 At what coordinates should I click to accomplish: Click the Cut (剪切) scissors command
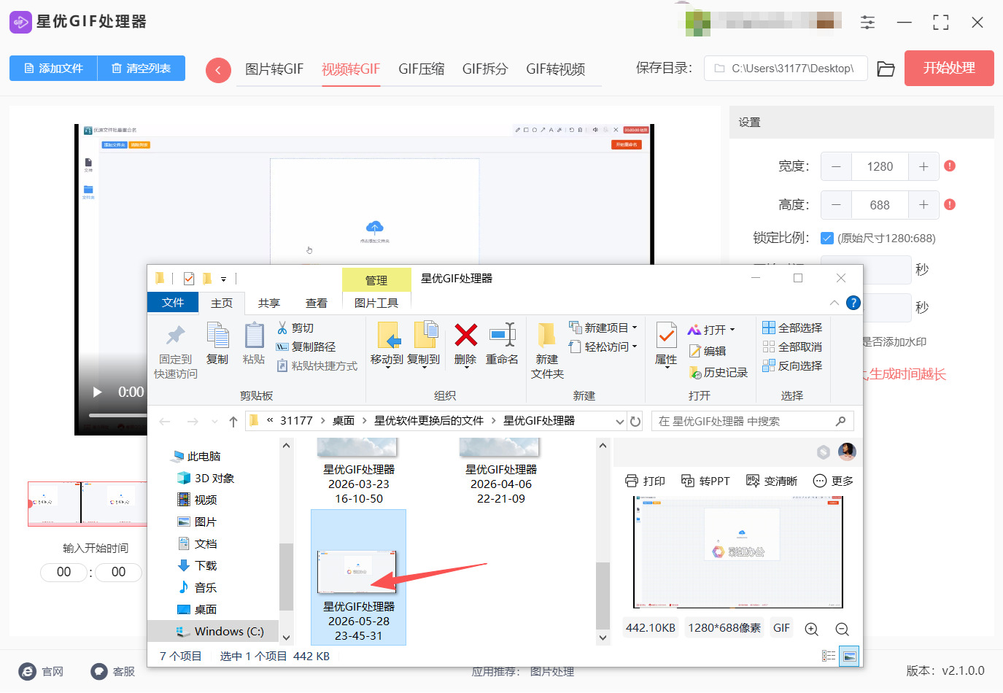point(295,328)
